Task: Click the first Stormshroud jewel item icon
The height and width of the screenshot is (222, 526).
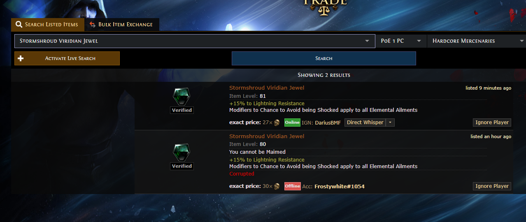Action: (x=182, y=97)
